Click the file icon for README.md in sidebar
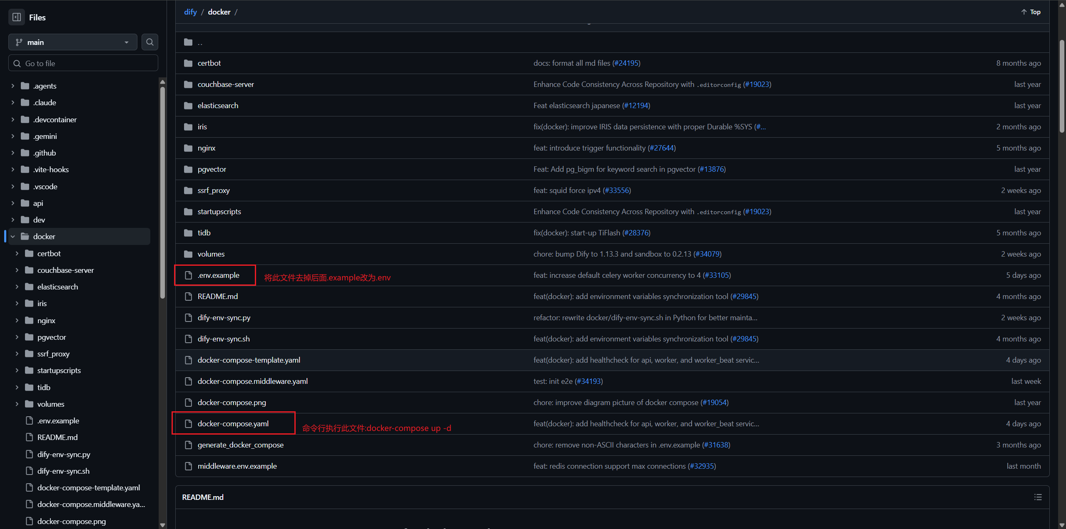1066x529 pixels. coord(29,437)
